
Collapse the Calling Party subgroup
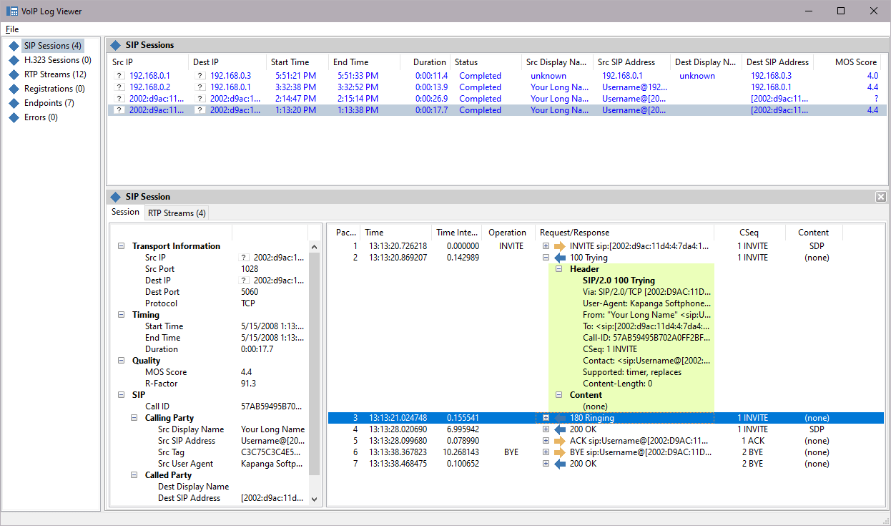pyautogui.click(x=134, y=418)
